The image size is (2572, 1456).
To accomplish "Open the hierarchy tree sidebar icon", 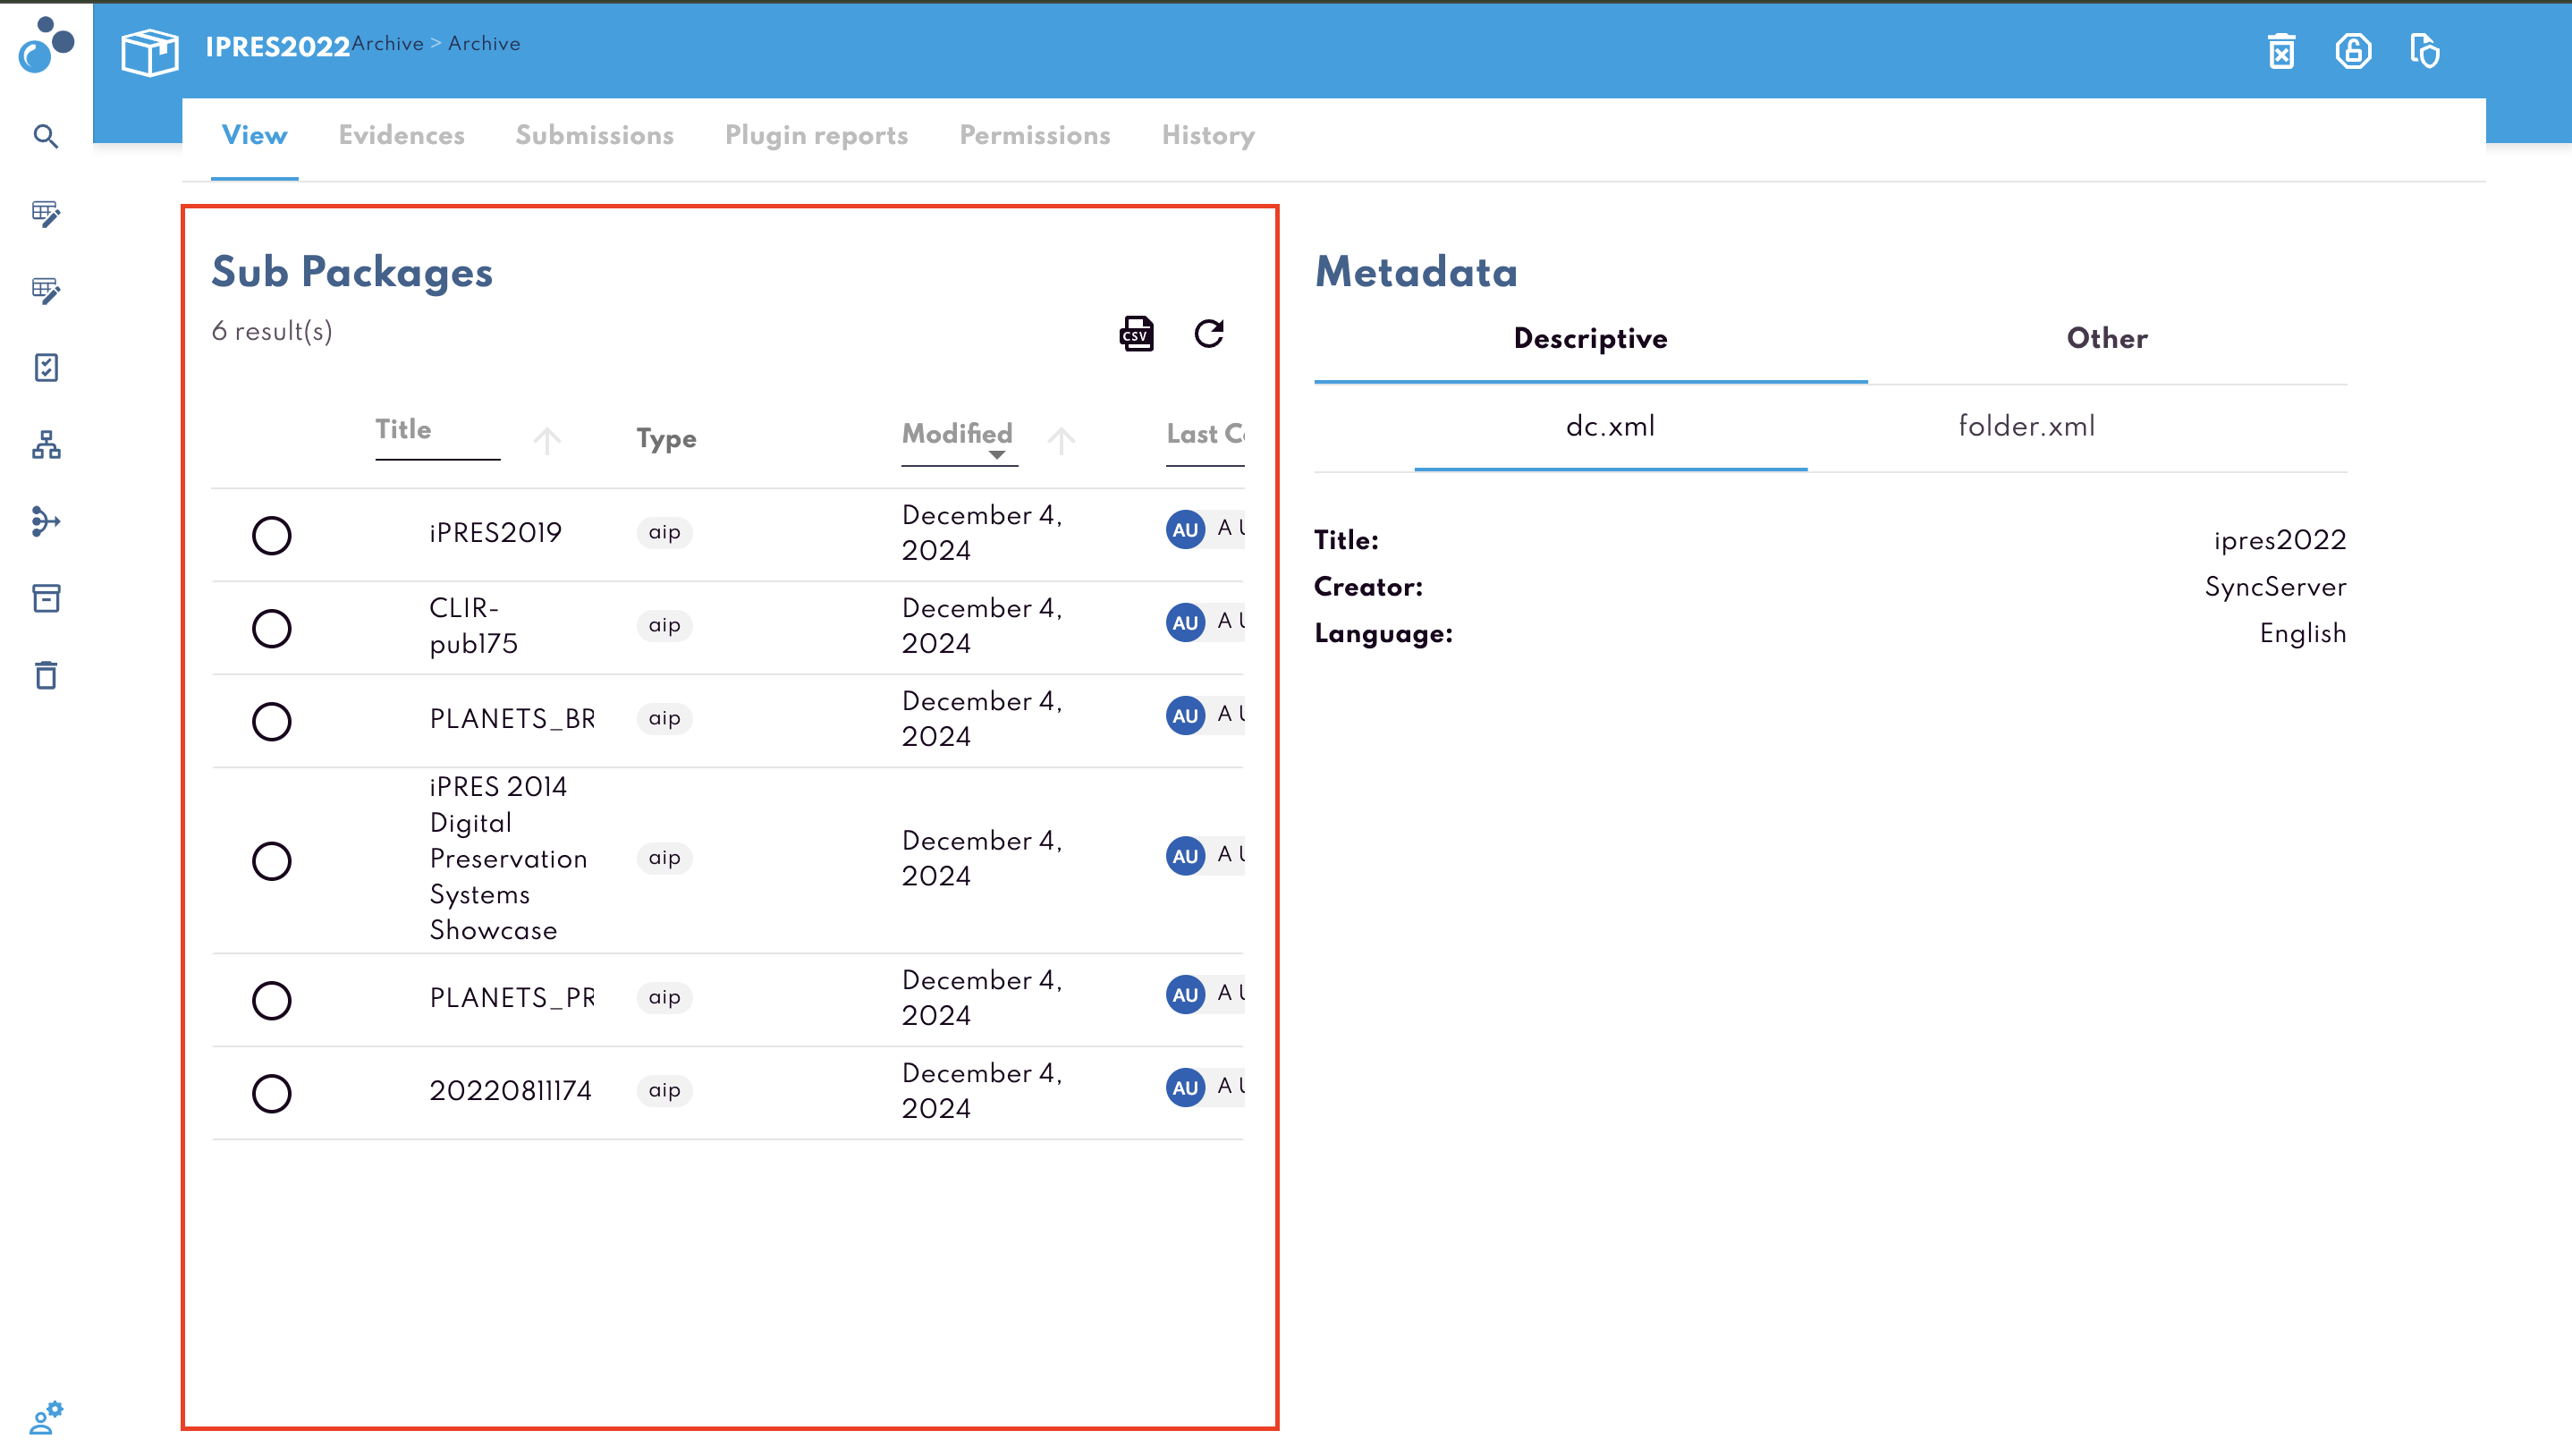I will click(x=46, y=444).
